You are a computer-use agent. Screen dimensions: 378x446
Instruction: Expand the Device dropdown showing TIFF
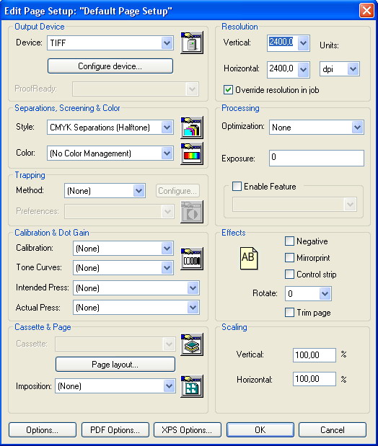coord(167,43)
